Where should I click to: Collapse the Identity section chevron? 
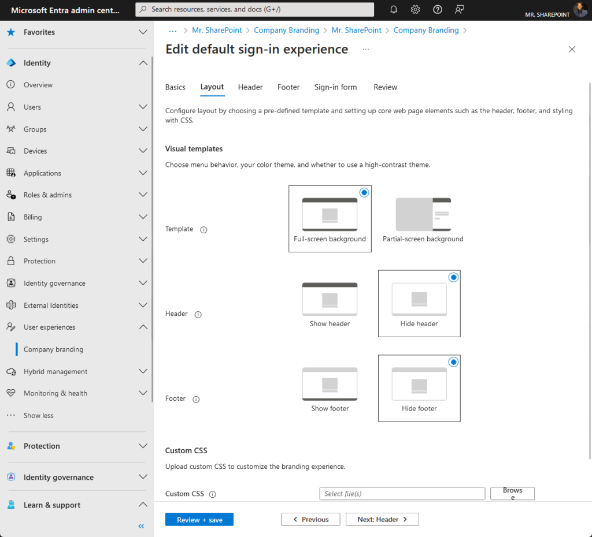pyautogui.click(x=143, y=63)
